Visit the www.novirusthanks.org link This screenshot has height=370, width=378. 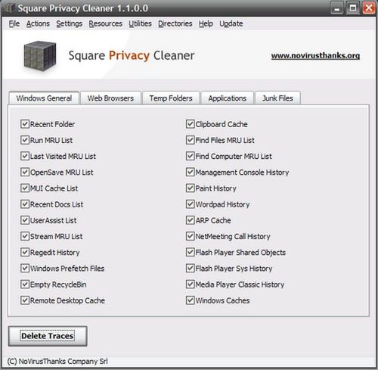(x=315, y=56)
